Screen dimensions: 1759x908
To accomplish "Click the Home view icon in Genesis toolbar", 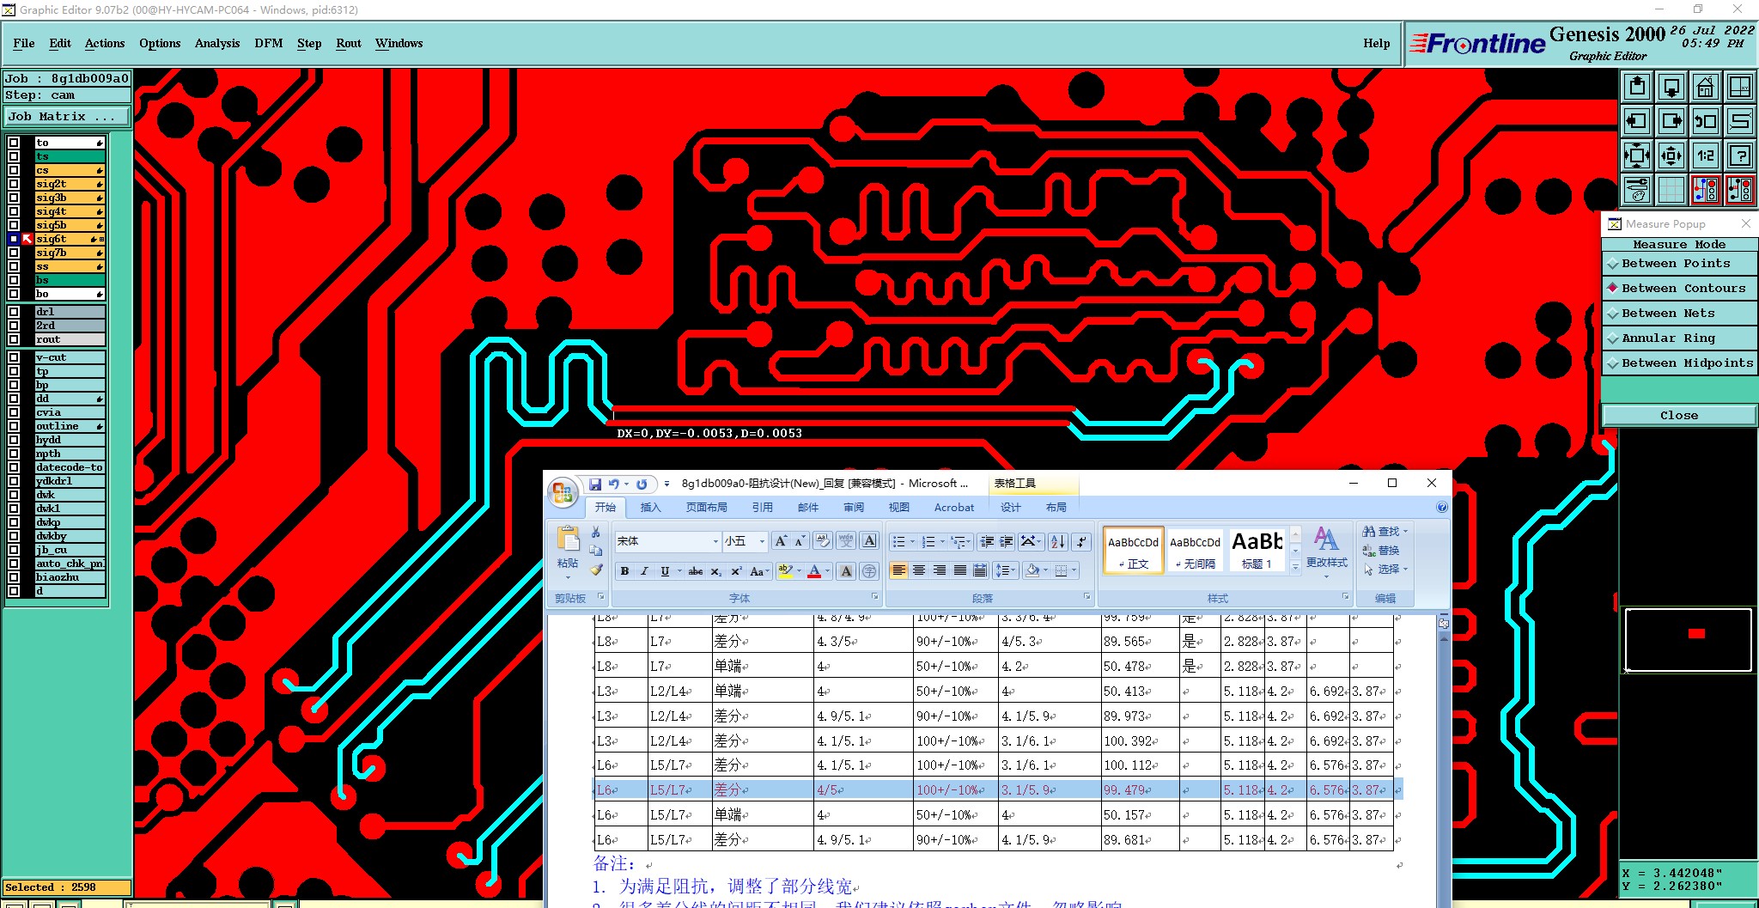I will (1705, 87).
